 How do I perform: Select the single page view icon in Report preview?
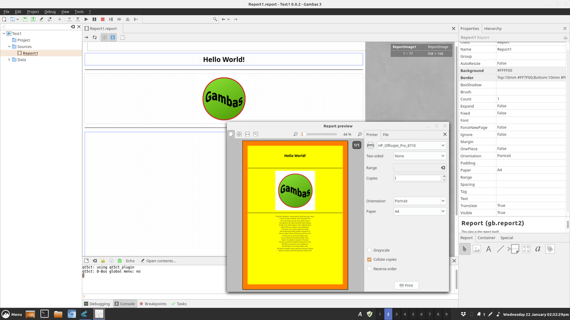click(231, 134)
